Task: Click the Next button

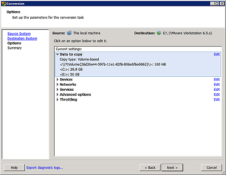Action: (172, 168)
